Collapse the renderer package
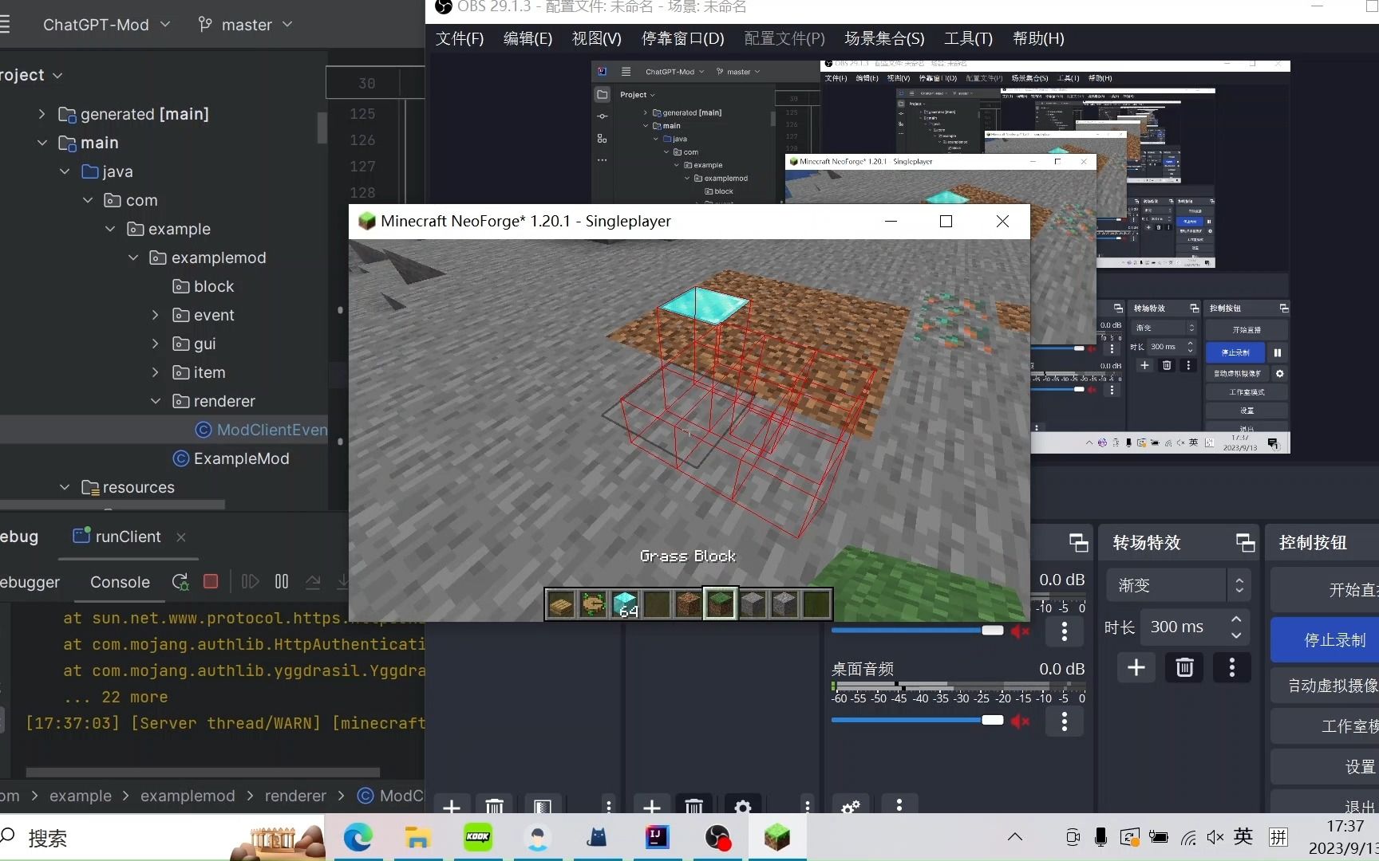 tap(156, 401)
